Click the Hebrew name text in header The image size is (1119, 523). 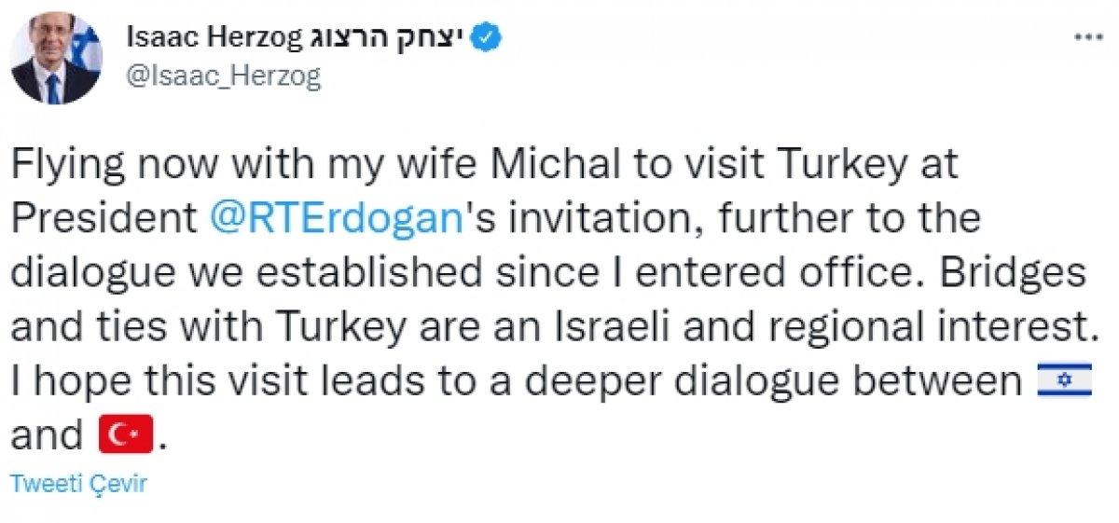click(387, 38)
